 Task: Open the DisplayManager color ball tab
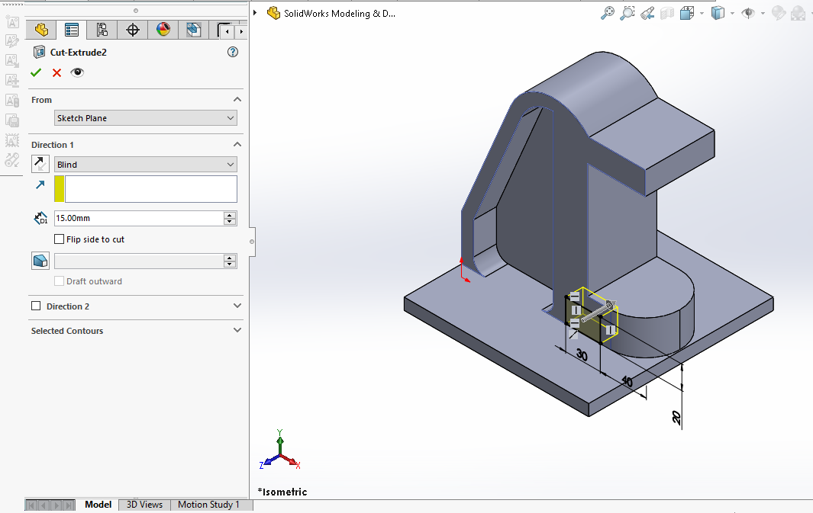click(x=163, y=30)
